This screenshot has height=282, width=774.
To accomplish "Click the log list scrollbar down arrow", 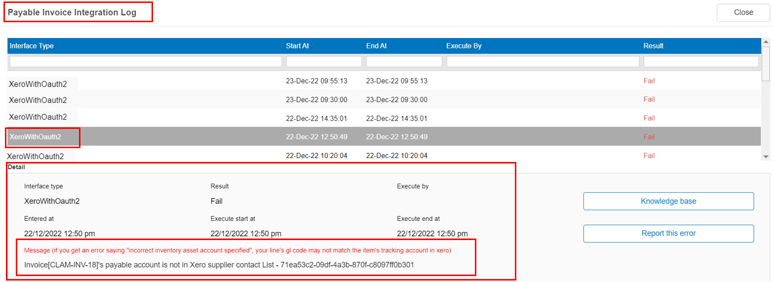I will tap(766, 157).
